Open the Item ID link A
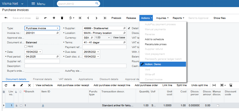This screenshot has height=111, width=239. click(43, 105)
